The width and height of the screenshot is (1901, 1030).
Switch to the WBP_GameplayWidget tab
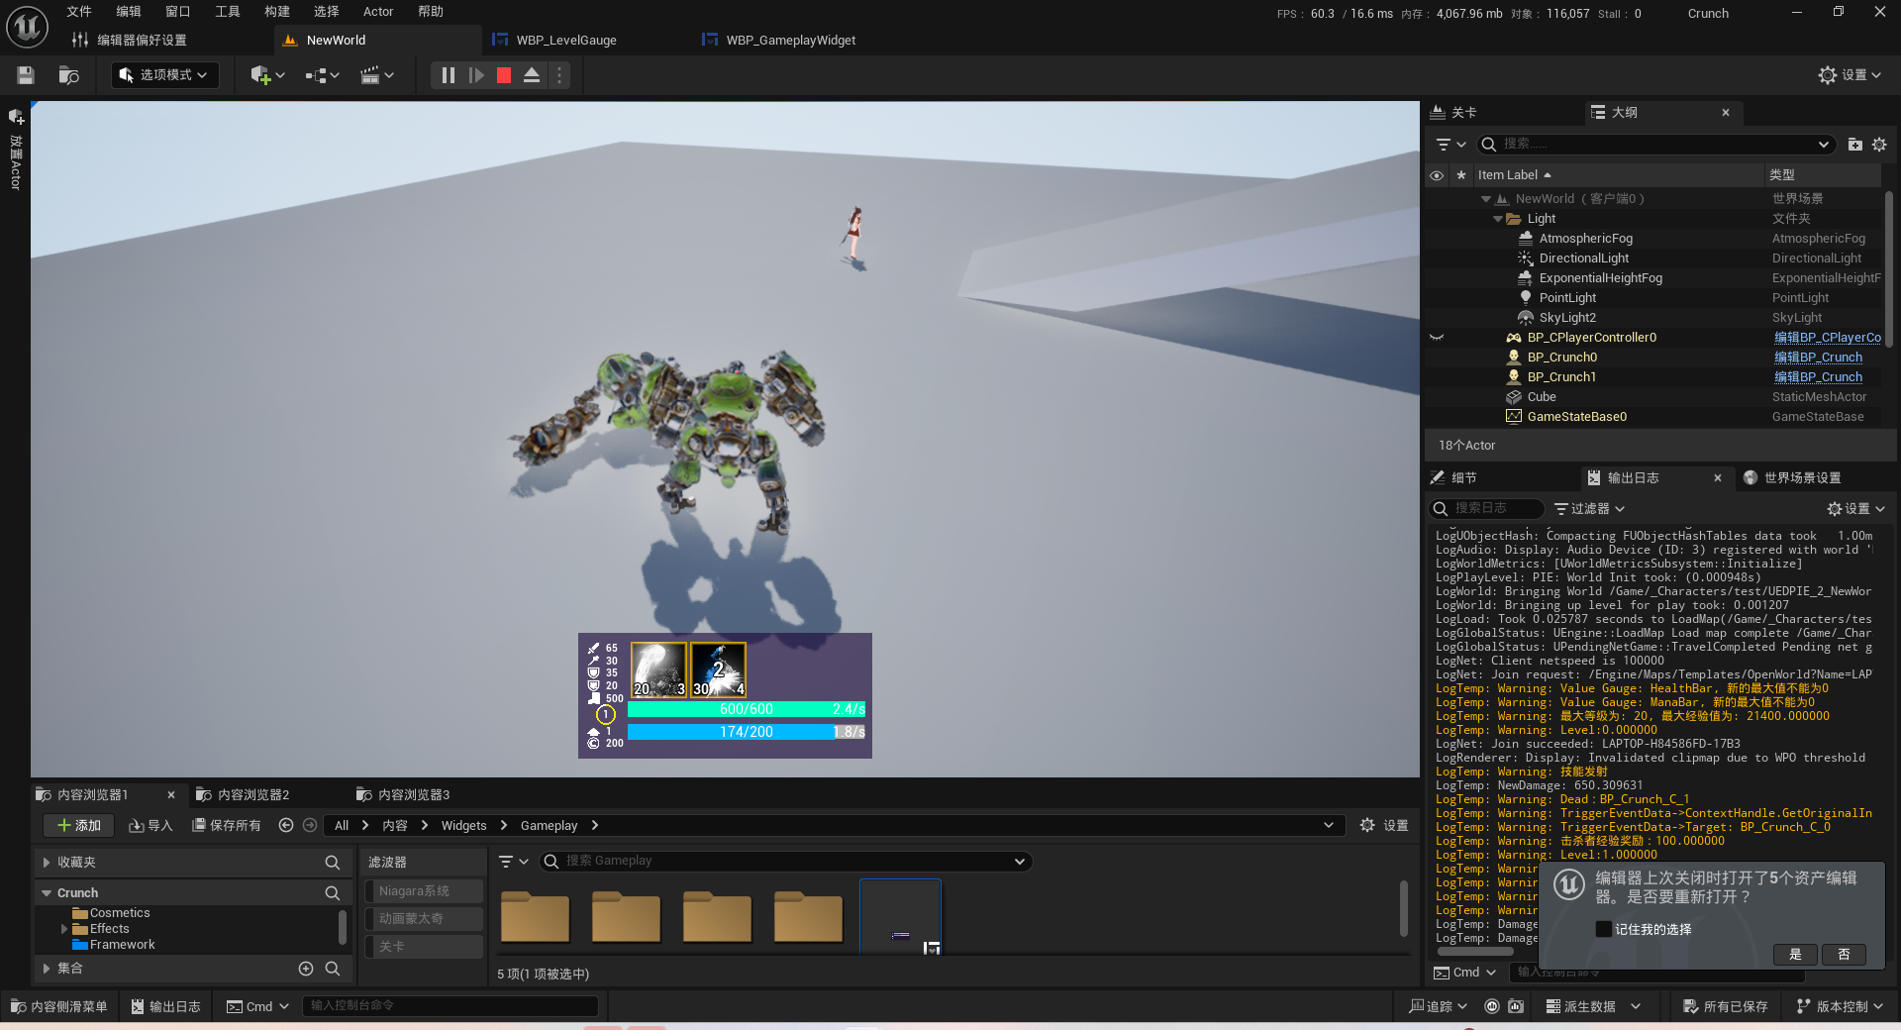coord(791,41)
